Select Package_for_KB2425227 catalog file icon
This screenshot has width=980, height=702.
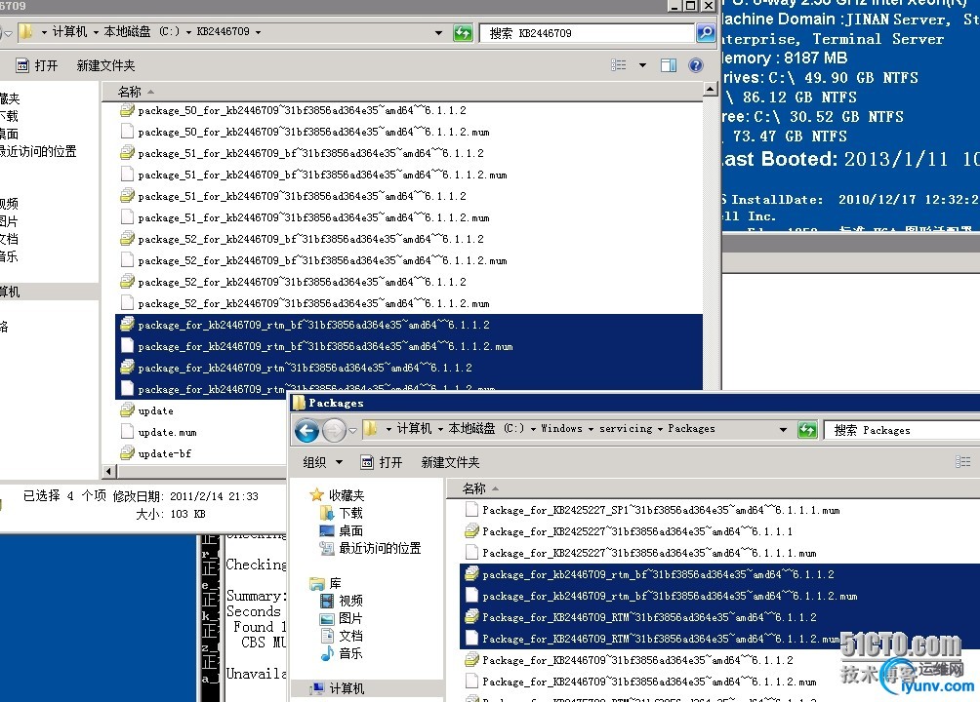click(471, 531)
